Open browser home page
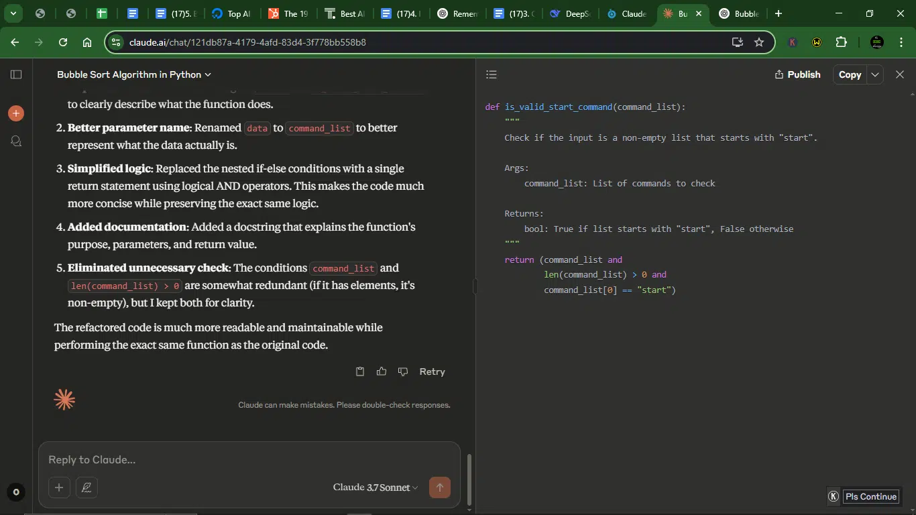The image size is (916, 515). click(87, 42)
